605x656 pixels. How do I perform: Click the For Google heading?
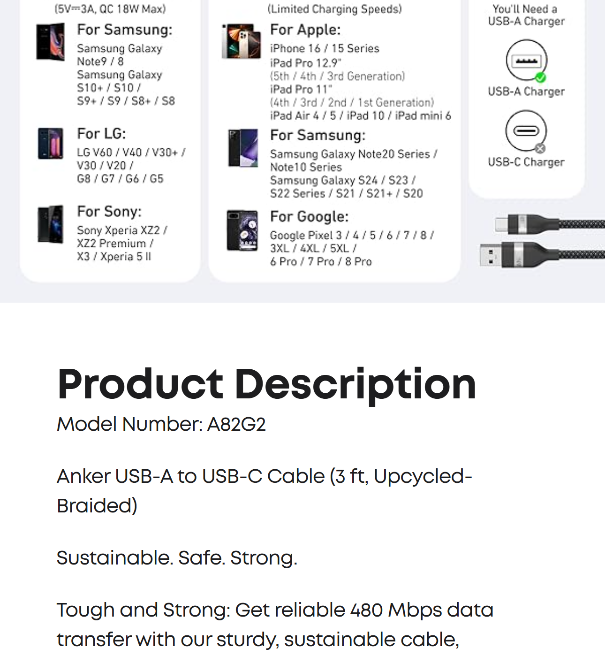309,216
